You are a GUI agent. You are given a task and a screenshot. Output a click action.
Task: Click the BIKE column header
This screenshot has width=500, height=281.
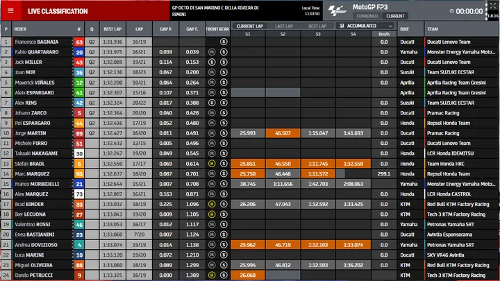tap(404, 29)
